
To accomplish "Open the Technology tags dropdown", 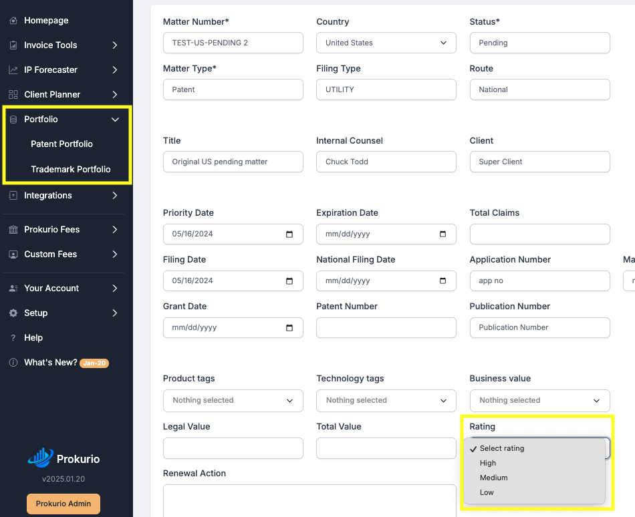I will pyautogui.click(x=386, y=401).
